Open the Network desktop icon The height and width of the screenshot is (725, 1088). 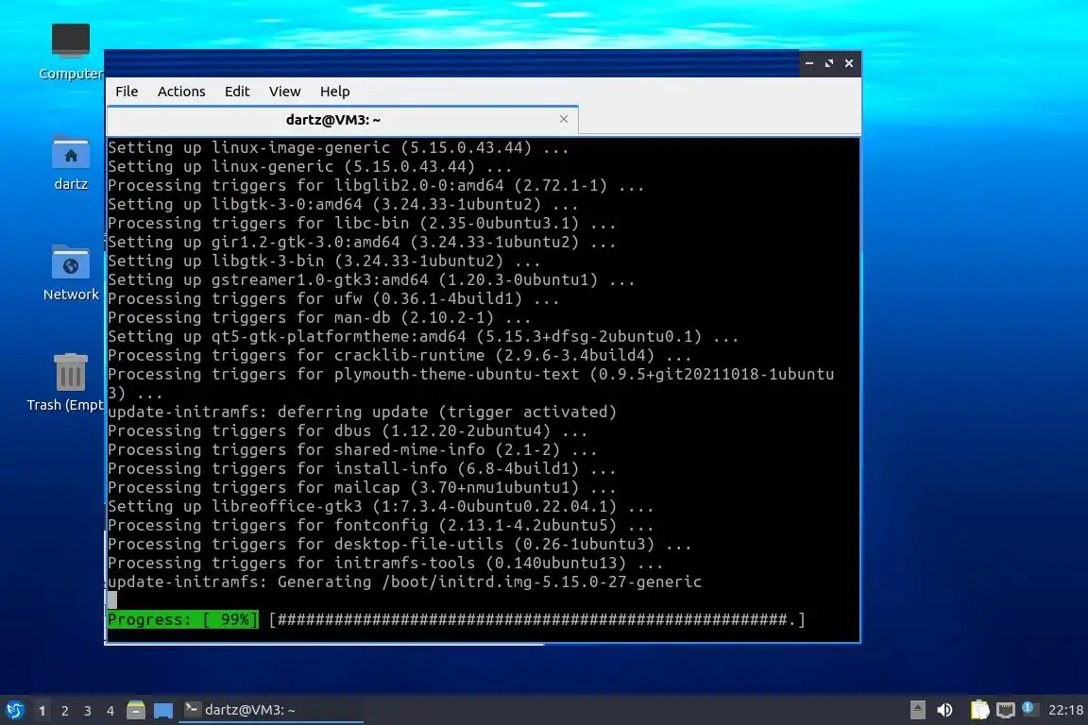[x=71, y=274]
